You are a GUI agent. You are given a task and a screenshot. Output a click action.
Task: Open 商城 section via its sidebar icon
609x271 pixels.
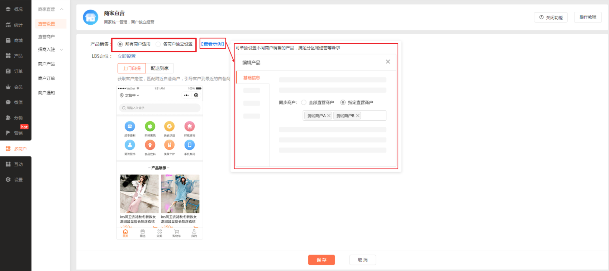click(x=8, y=40)
